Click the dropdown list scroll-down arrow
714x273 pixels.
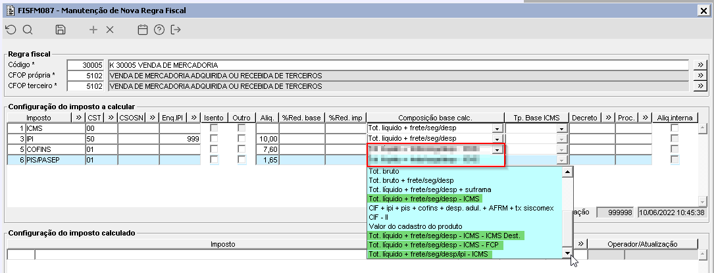point(567,253)
